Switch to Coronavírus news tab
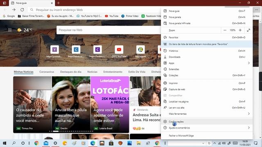This screenshot has width=262, height=147. point(47,72)
